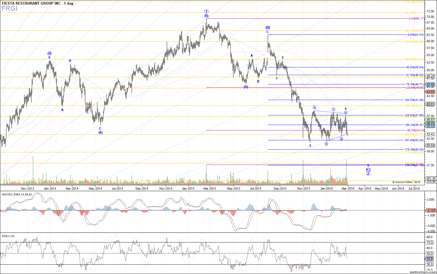Select the Jan-2016 date axis label
Viewport: 437px width, 274px height.
coord(326,189)
